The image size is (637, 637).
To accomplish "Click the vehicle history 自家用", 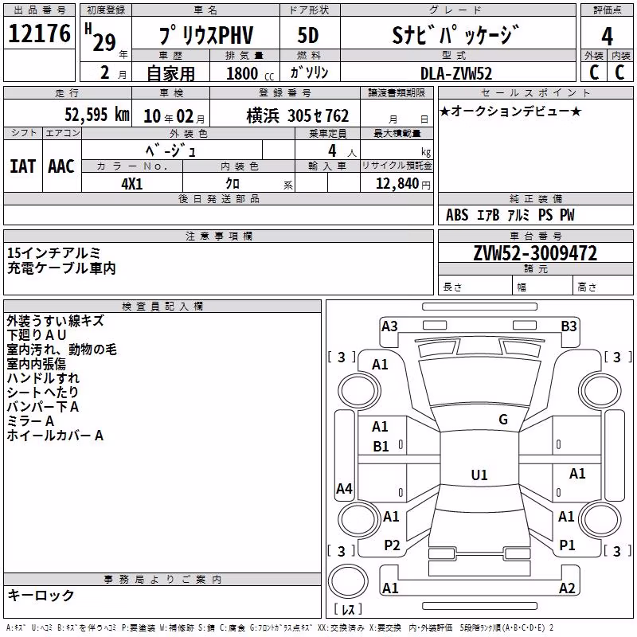I will pos(170,73).
